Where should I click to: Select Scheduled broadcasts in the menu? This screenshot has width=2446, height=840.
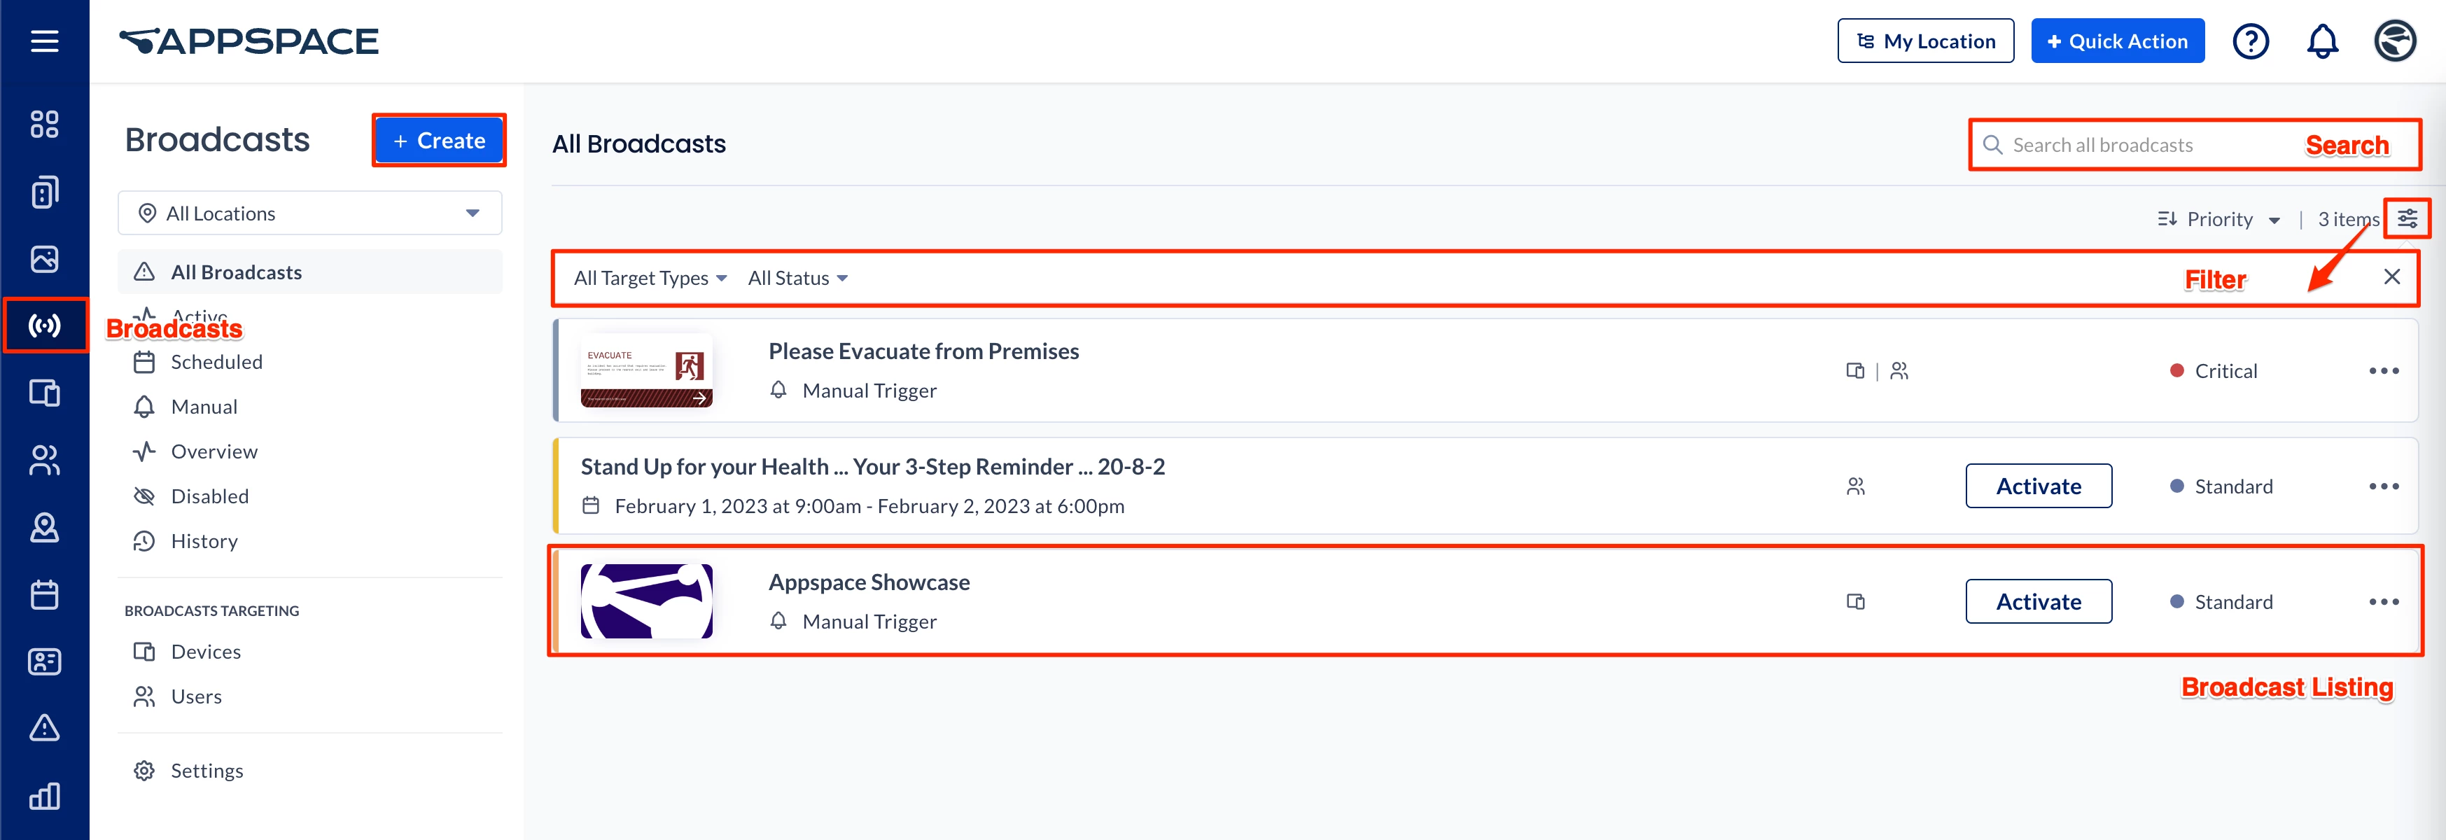[216, 362]
